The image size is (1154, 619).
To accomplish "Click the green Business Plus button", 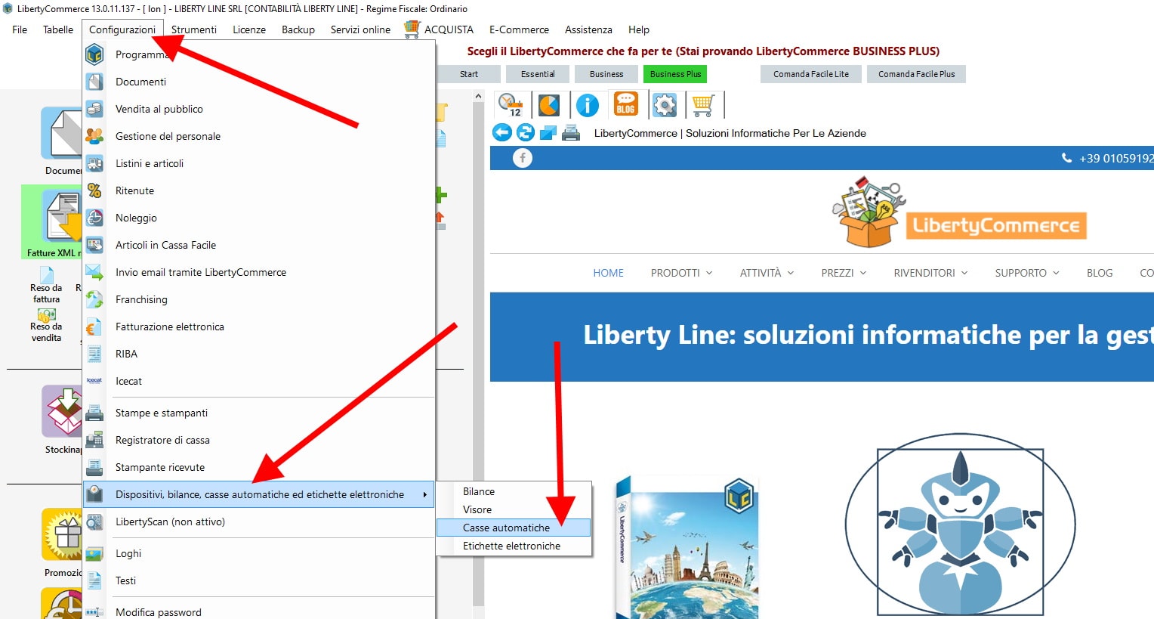I will click(x=675, y=74).
